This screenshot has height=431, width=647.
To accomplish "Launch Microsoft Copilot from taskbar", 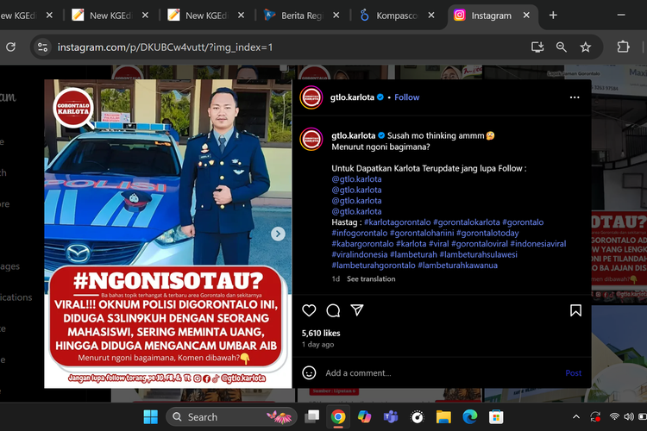I will tap(364, 417).
